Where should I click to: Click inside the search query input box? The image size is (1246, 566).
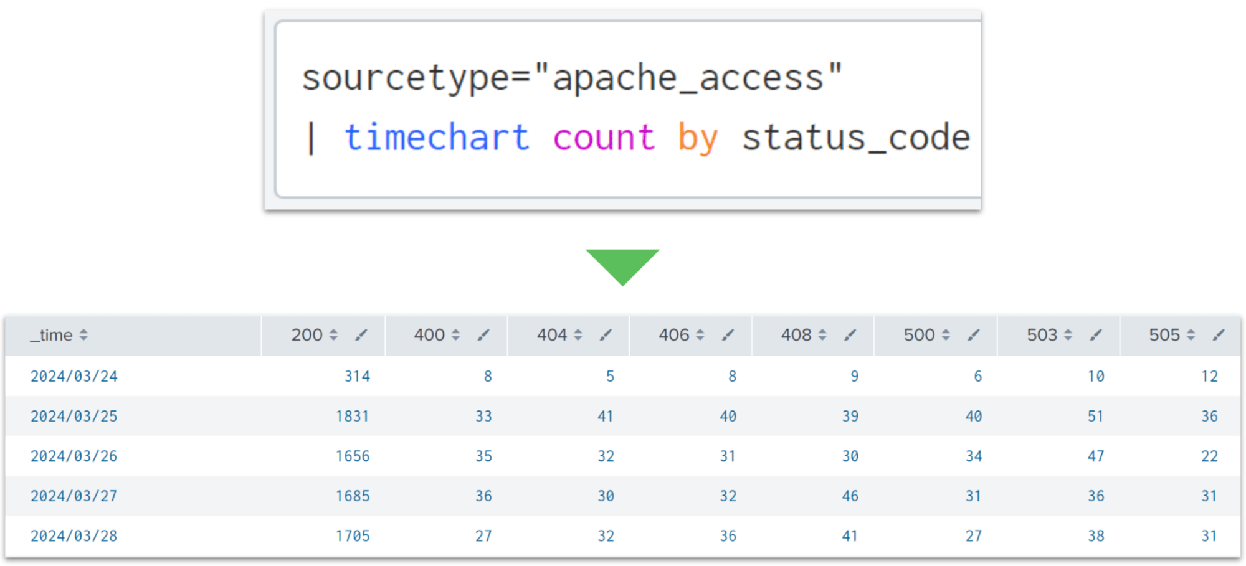click(628, 109)
